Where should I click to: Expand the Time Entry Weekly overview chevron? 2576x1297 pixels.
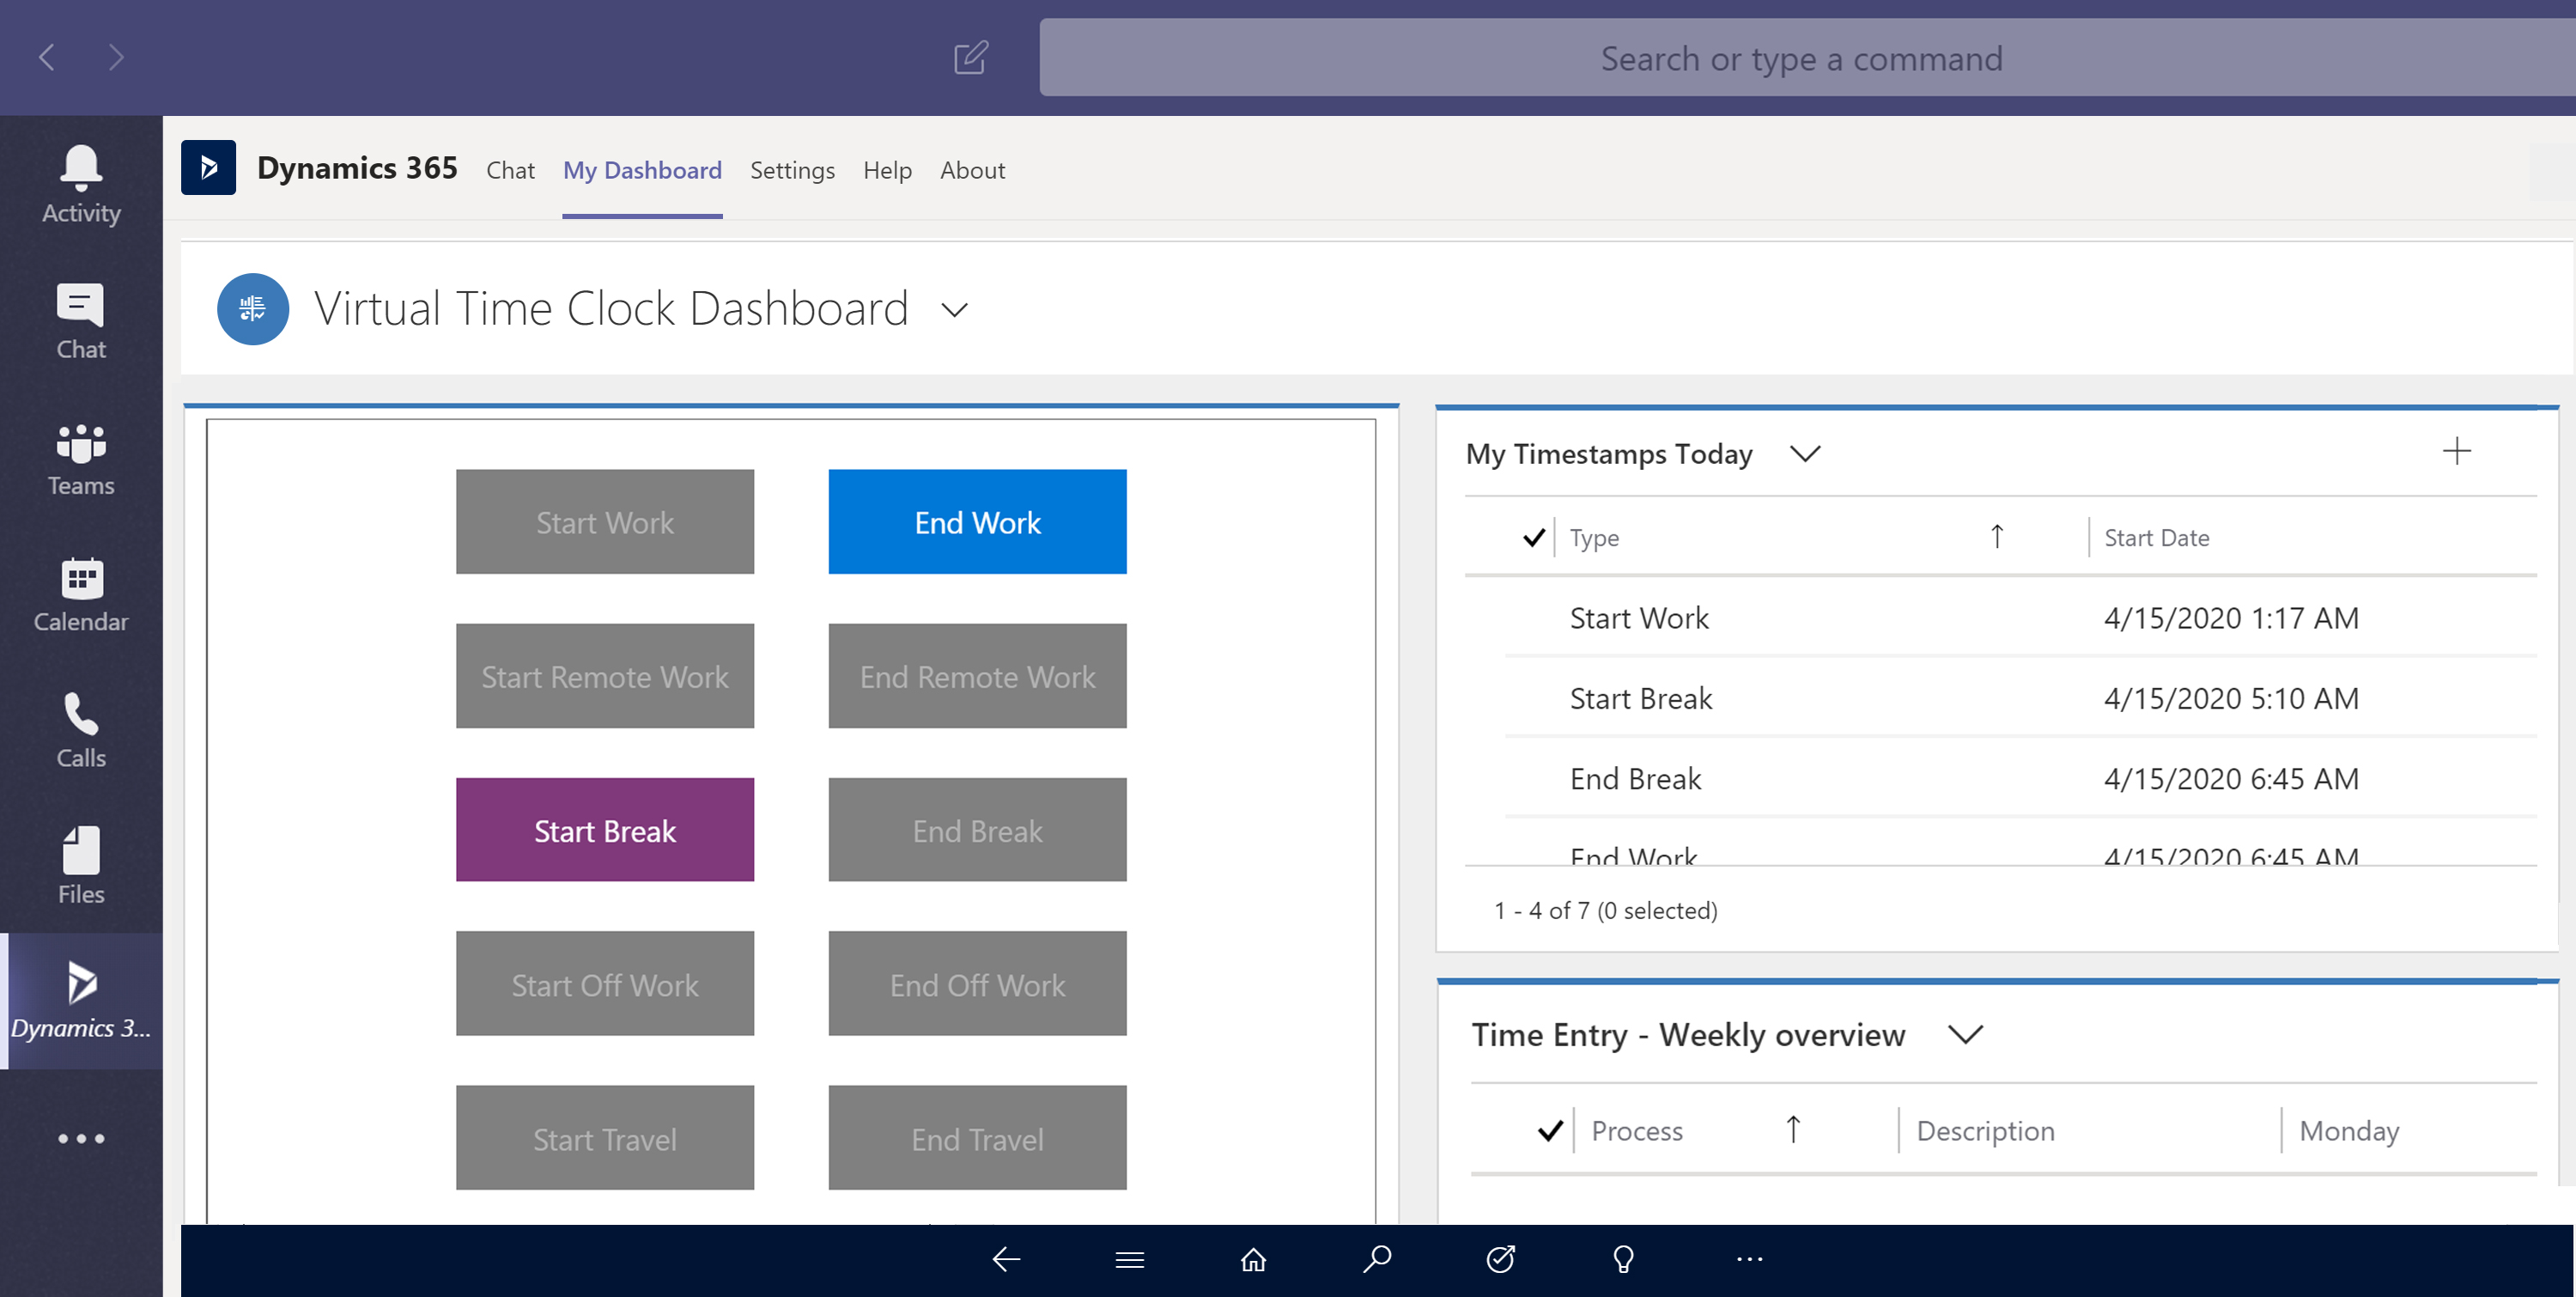coord(1965,1034)
